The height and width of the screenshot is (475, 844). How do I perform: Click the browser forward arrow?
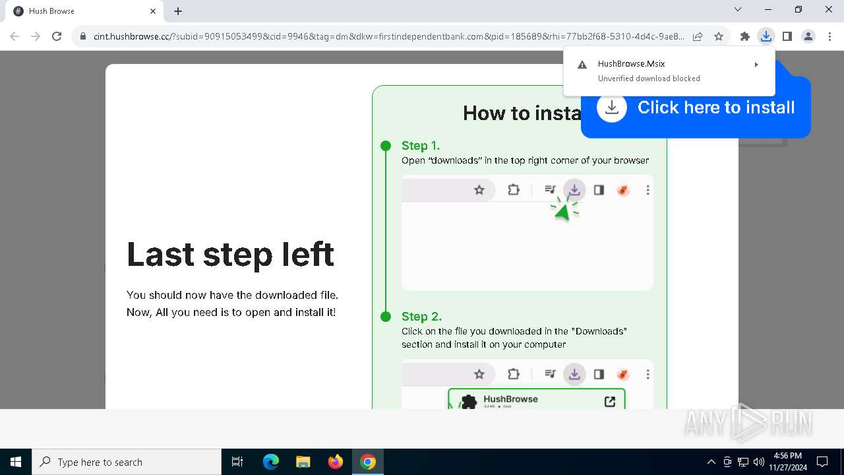tap(36, 36)
